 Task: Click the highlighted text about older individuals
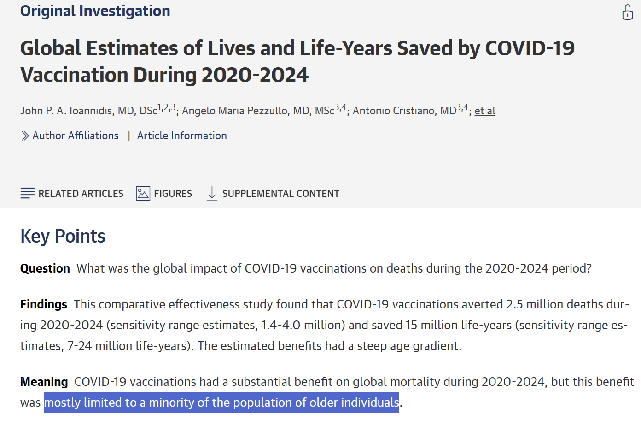[221, 403]
